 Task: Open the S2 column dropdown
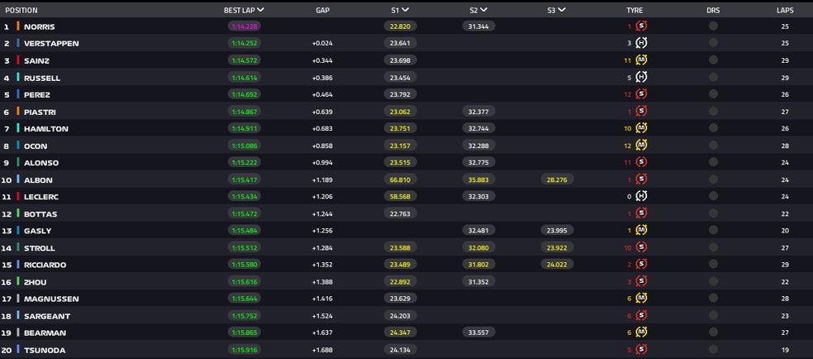tap(484, 10)
